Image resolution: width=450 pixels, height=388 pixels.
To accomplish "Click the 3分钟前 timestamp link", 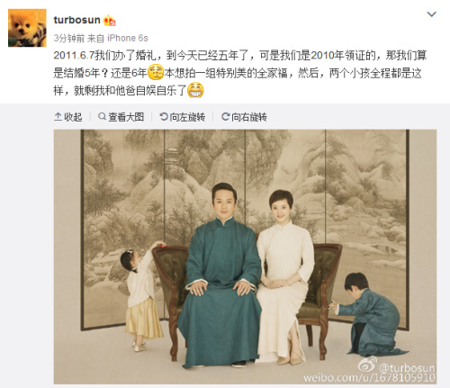I will tap(69, 38).
